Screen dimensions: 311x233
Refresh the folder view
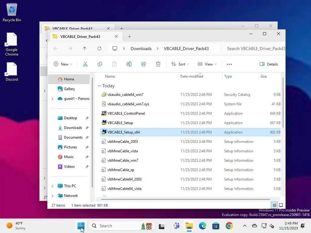pos(99,49)
